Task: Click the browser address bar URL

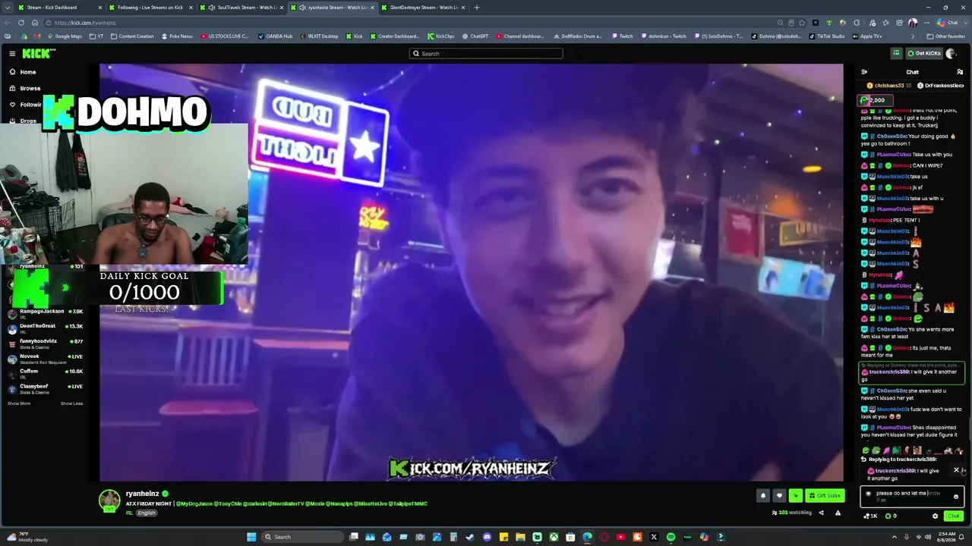Action: pos(85,23)
